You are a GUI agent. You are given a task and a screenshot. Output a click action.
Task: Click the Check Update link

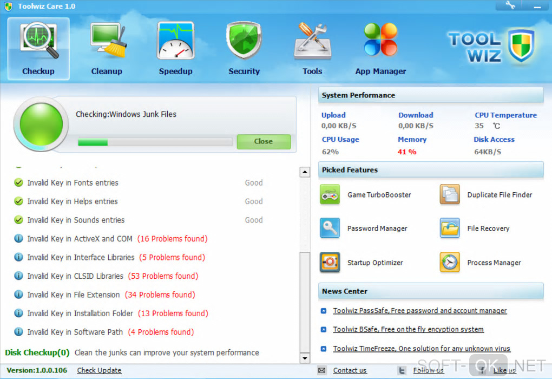point(99,370)
